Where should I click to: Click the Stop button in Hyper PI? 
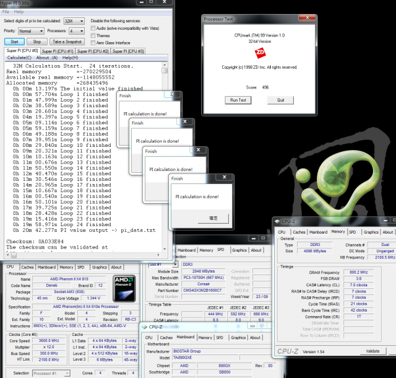pyautogui.click(x=37, y=42)
